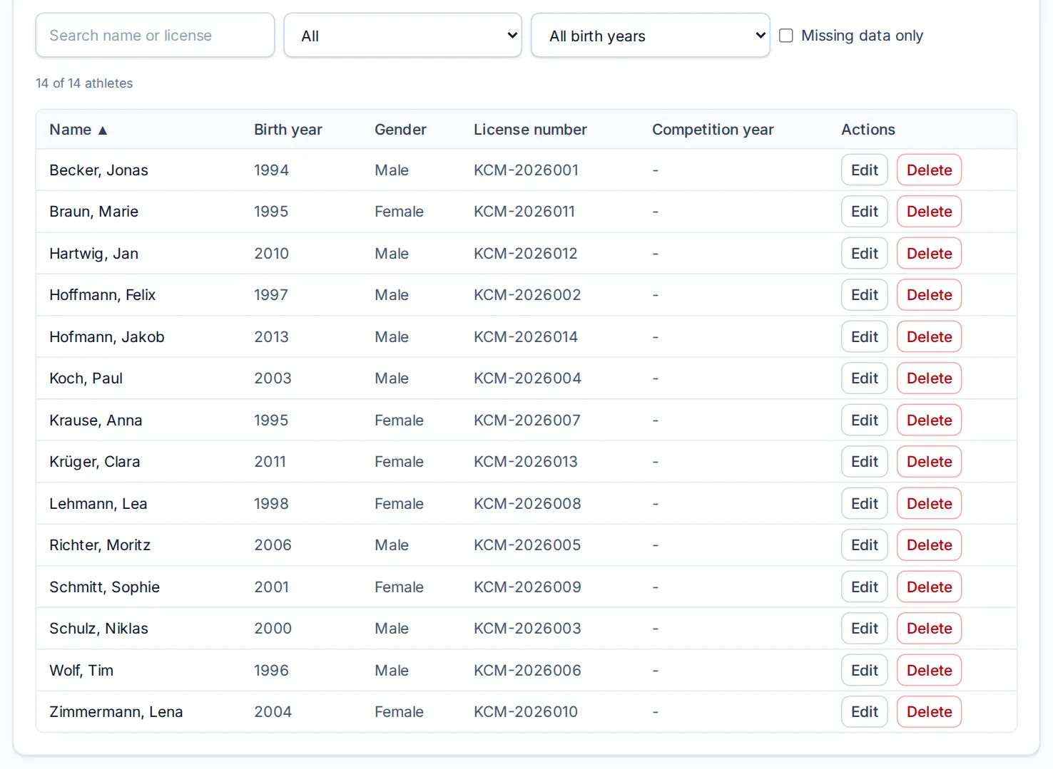Viewport: 1053px width, 769px height.
Task: Delete the Koch, Paul record
Action: (x=929, y=378)
